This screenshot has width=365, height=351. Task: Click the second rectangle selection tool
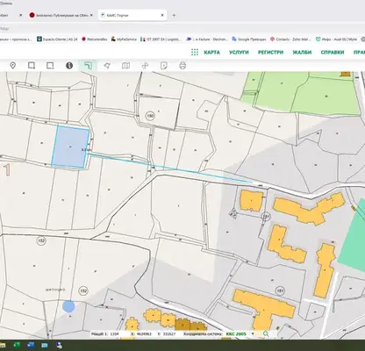[50, 66]
